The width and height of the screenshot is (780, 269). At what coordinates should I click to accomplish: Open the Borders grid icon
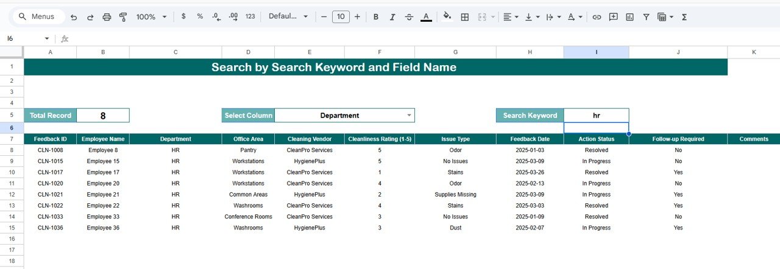pos(465,17)
